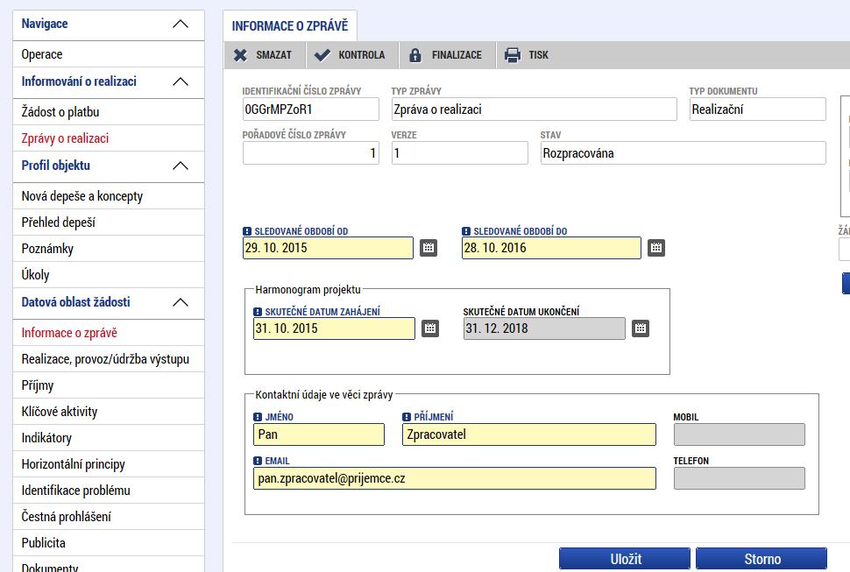Click the Email input field
This screenshot has height=572, width=850.
pyautogui.click(x=454, y=478)
